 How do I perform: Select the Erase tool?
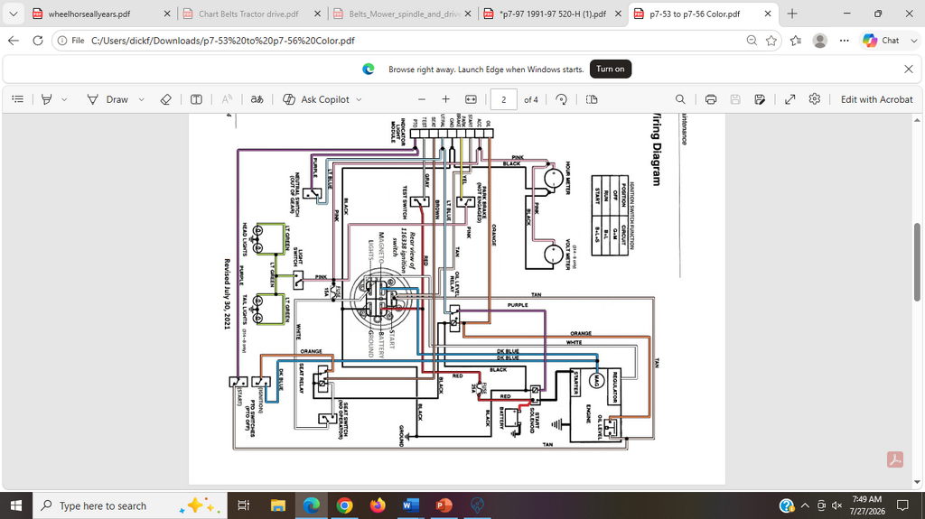pos(166,99)
